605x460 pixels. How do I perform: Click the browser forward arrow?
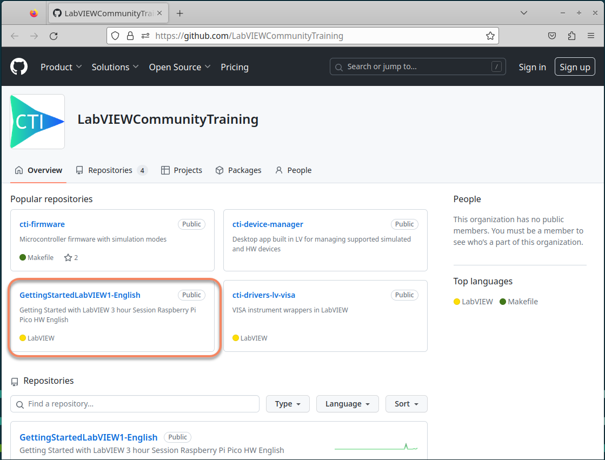click(x=35, y=36)
